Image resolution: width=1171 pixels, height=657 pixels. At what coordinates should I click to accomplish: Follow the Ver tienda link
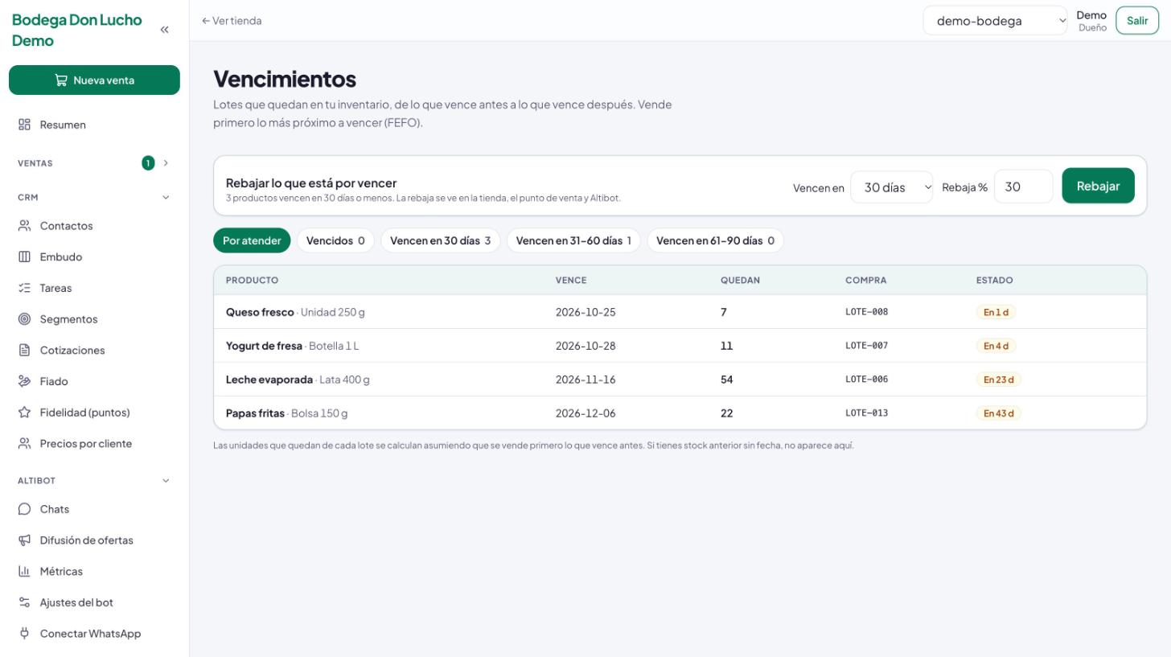coord(232,21)
